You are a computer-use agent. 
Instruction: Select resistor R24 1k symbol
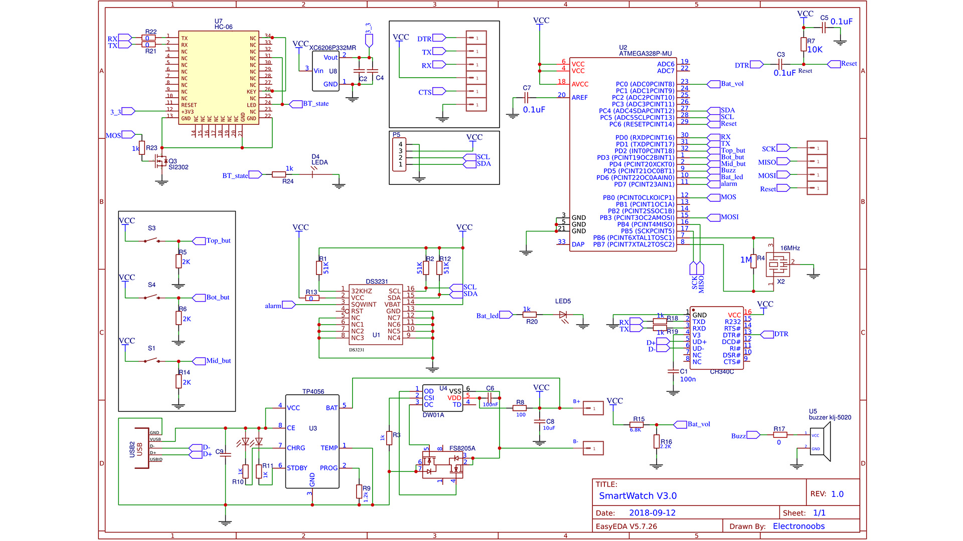point(279,175)
